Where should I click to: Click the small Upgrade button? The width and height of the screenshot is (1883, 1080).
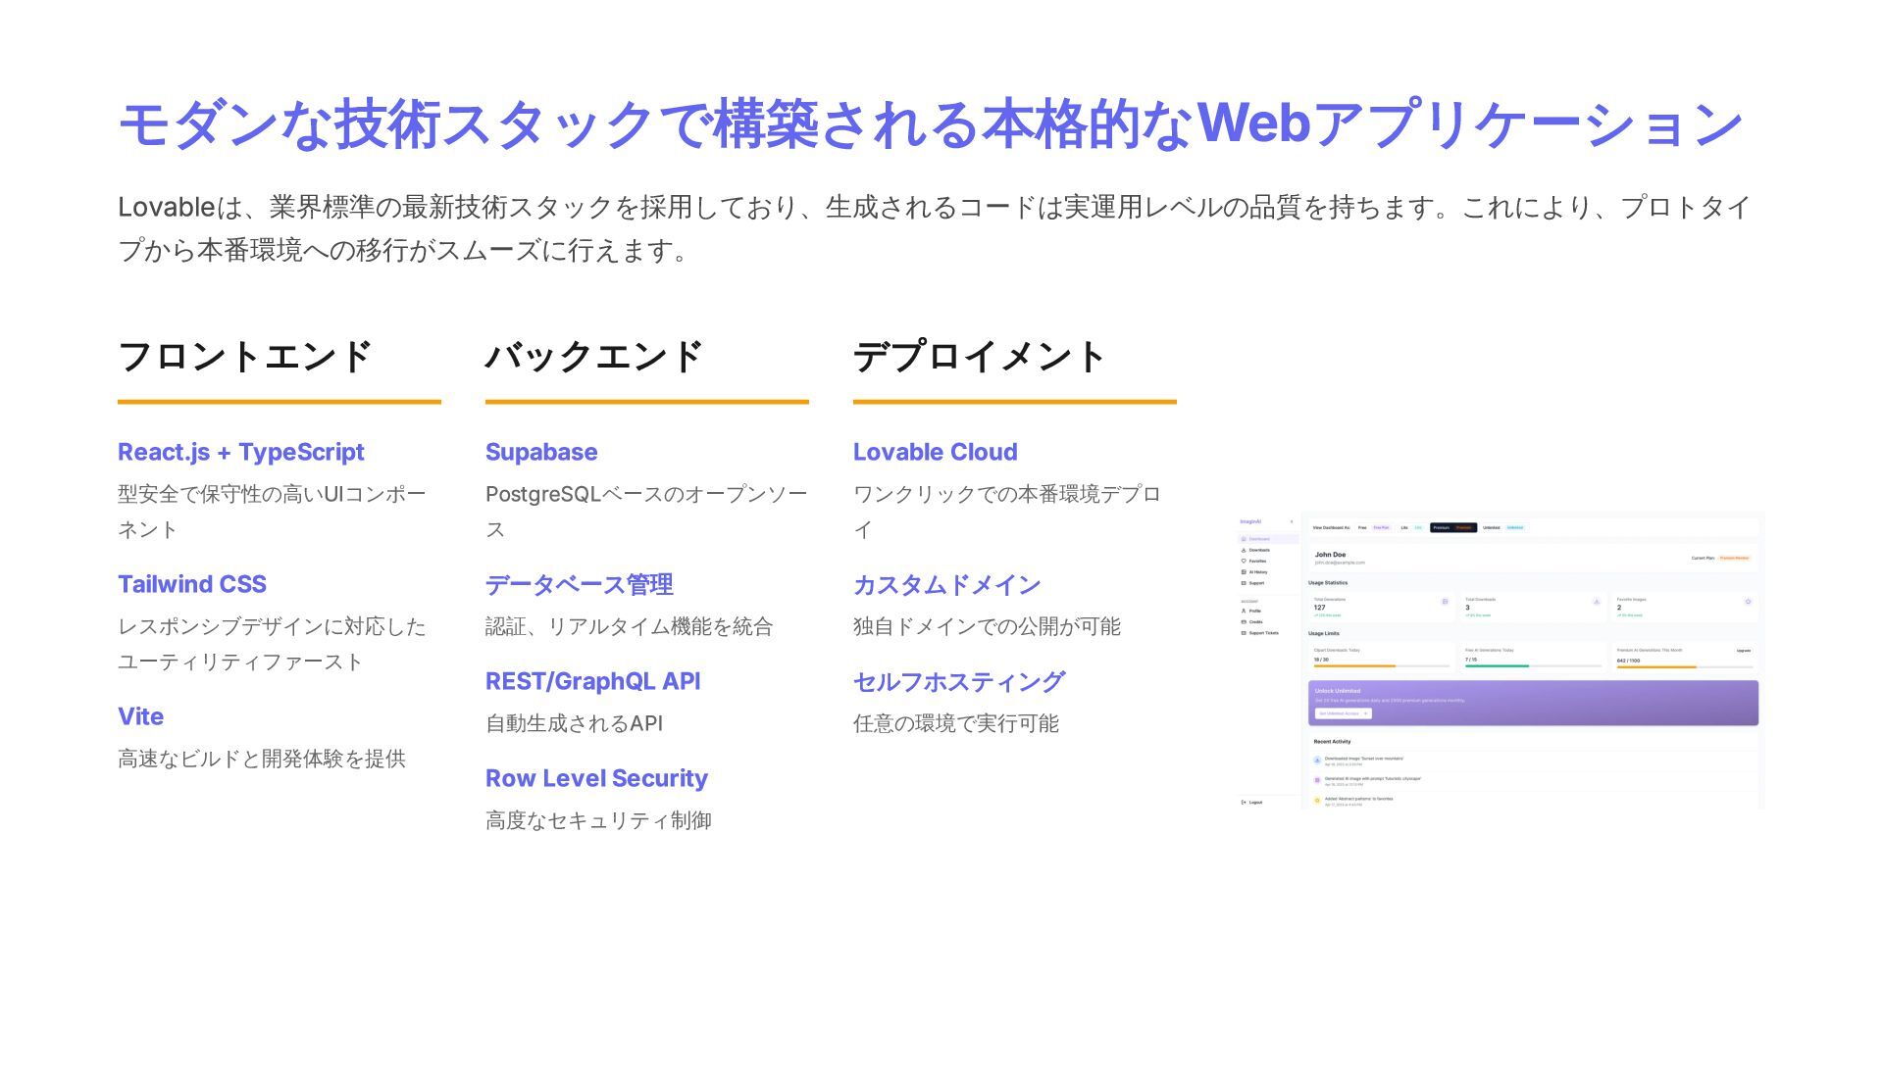[x=1743, y=650]
